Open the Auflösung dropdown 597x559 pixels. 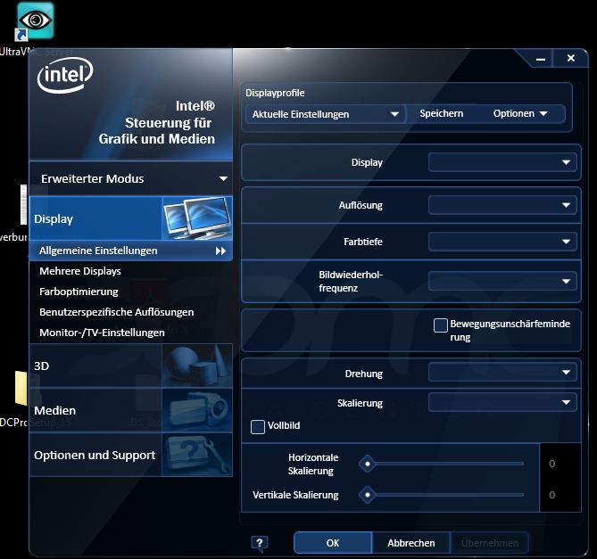[502, 205]
